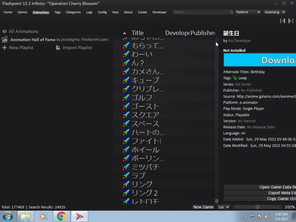Select All Animations eye icon
The height and width of the screenshot is (222, 296).
(x=5, y=31)
